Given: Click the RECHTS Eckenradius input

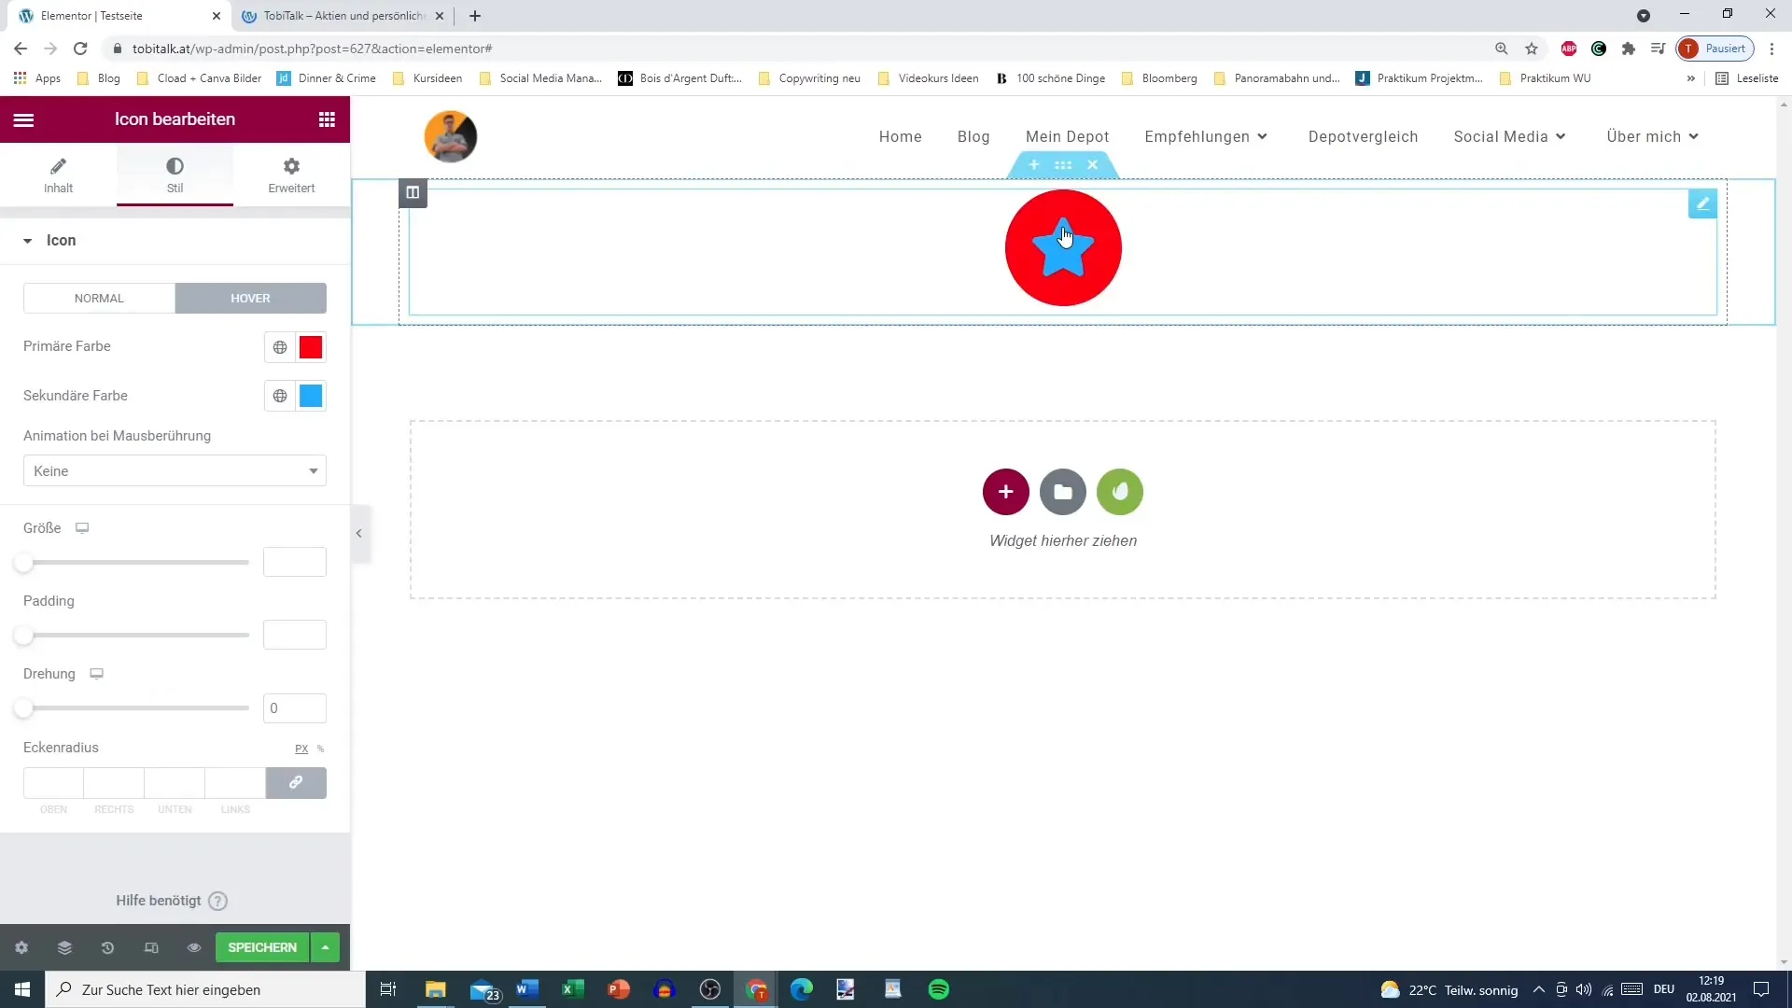Looking at the screenshot, I should 114,783.
